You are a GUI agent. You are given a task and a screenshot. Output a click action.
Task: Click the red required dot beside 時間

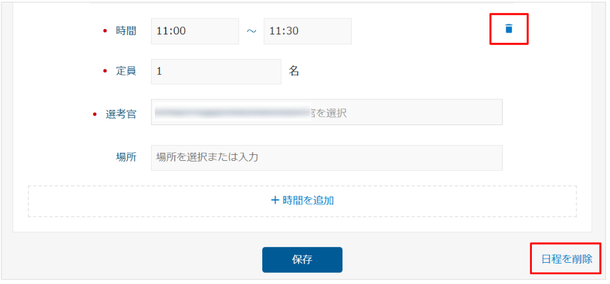pos(106,31)
